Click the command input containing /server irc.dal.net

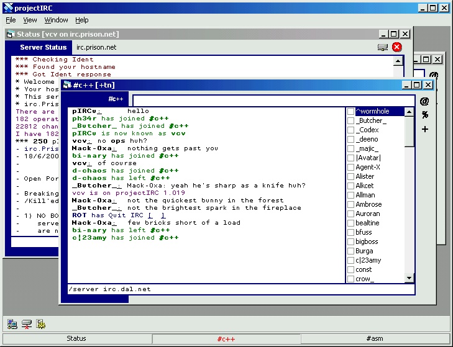coord(239,289)
